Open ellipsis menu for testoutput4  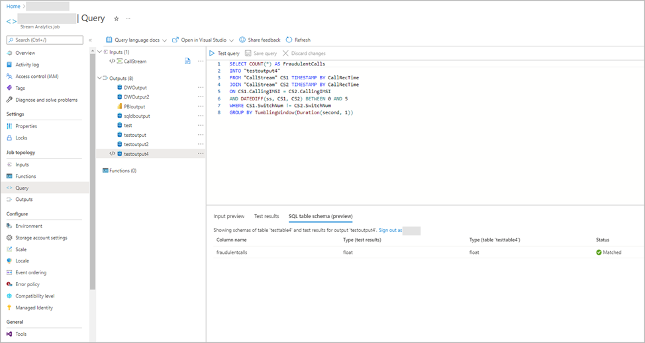(201, 154)
